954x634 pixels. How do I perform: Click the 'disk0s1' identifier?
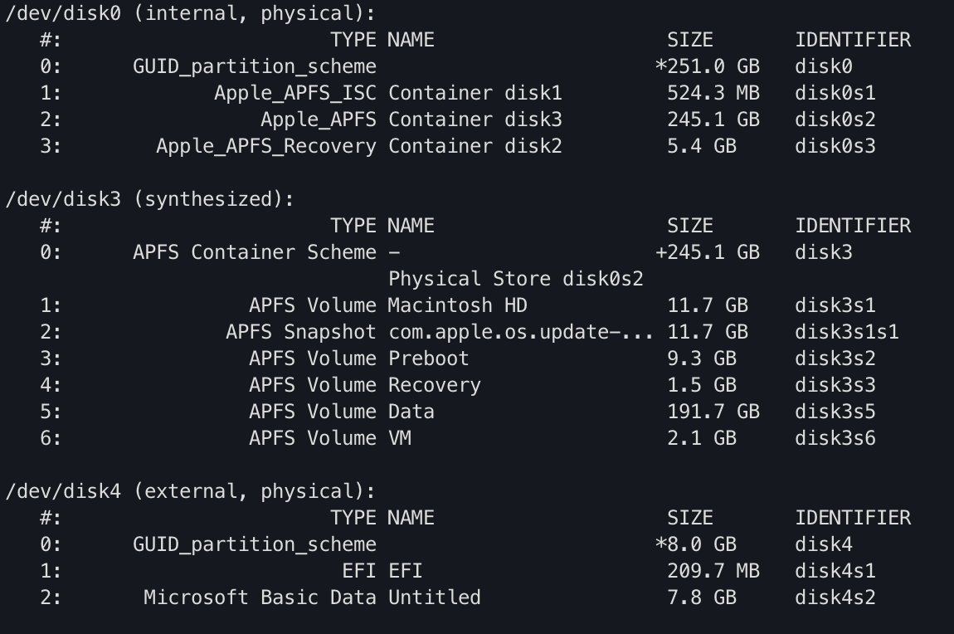tap(835, 93)
